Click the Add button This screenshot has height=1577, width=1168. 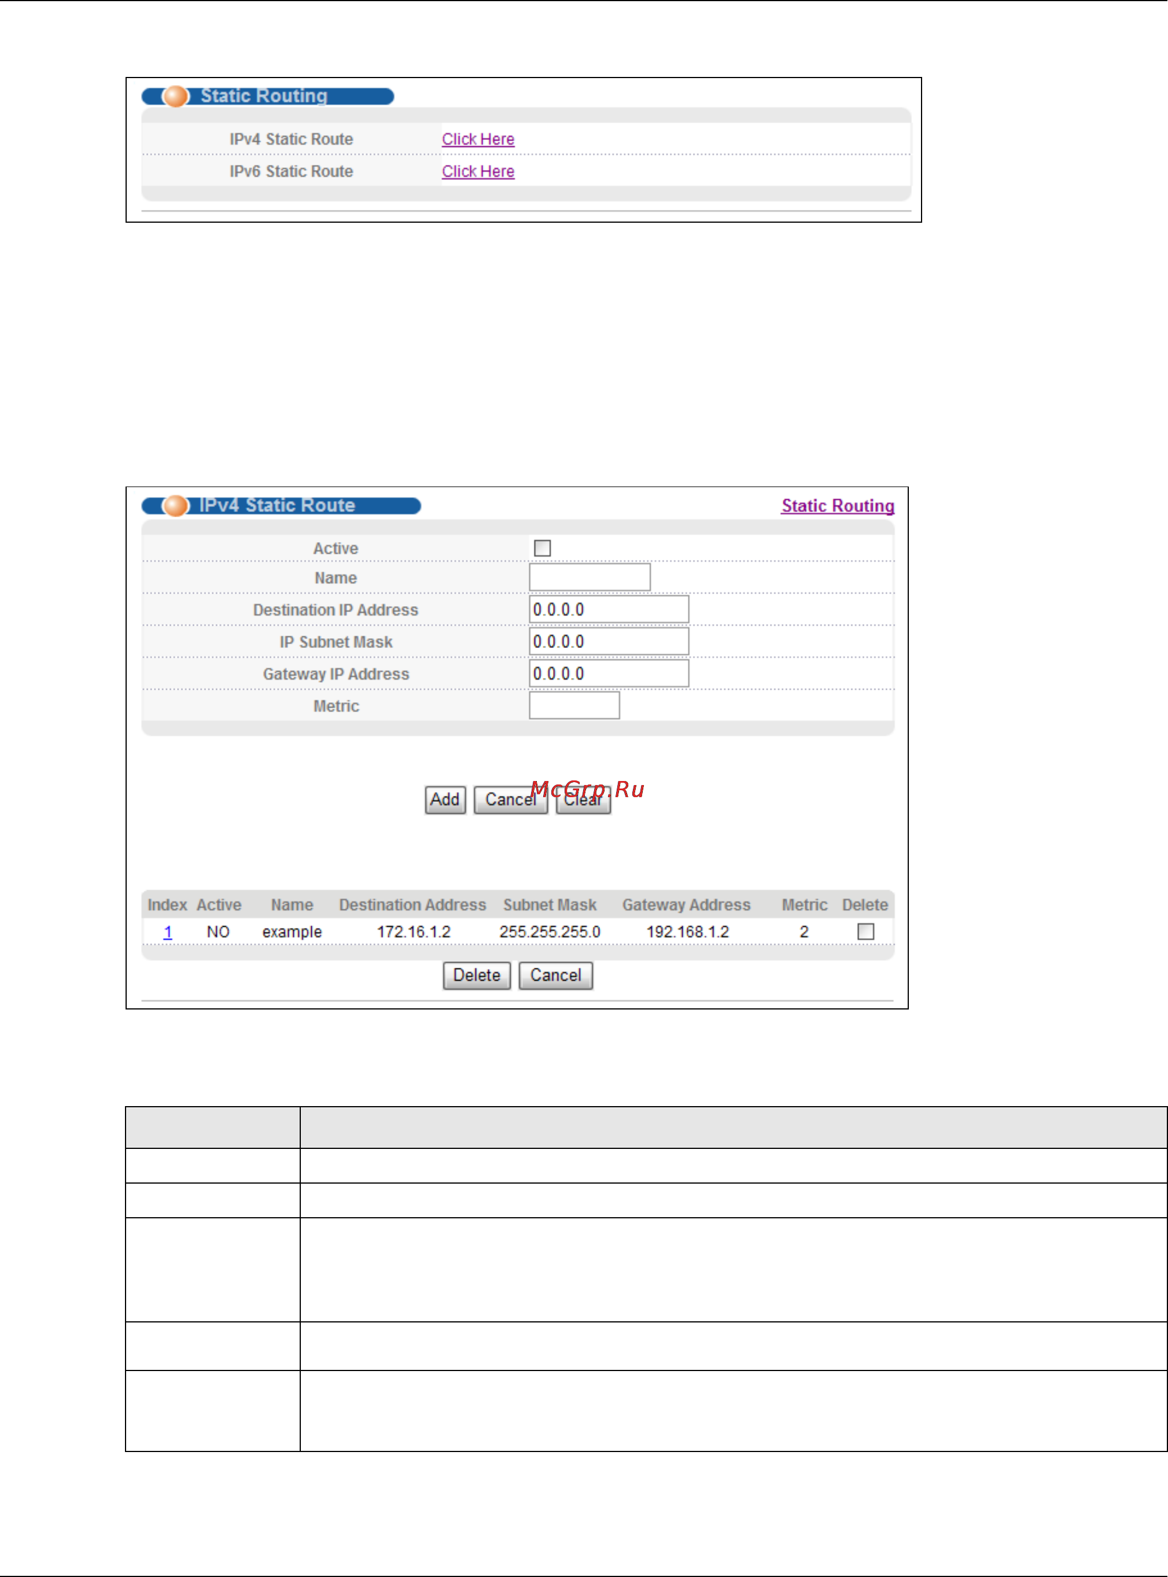445,799
